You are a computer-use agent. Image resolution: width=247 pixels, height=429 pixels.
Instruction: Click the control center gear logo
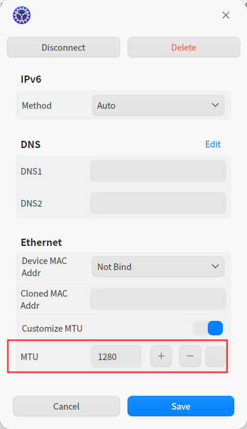[22, 15]
